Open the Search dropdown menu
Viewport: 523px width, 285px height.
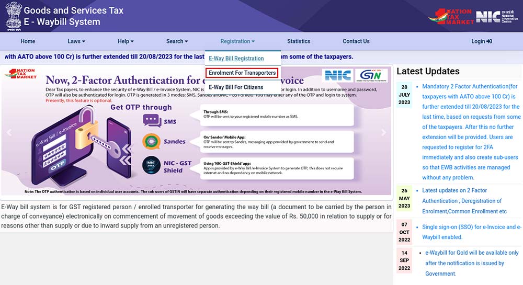click(177, 41)
